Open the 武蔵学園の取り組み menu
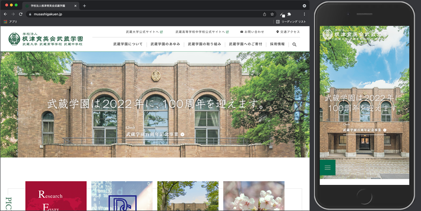421x211 pixels. (x=204, y=44)
